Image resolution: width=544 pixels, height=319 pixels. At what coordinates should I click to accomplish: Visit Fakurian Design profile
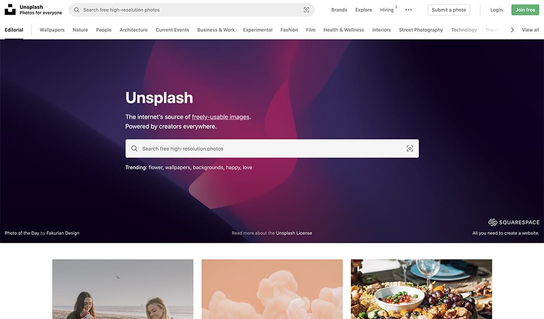(x=63, y=233)
